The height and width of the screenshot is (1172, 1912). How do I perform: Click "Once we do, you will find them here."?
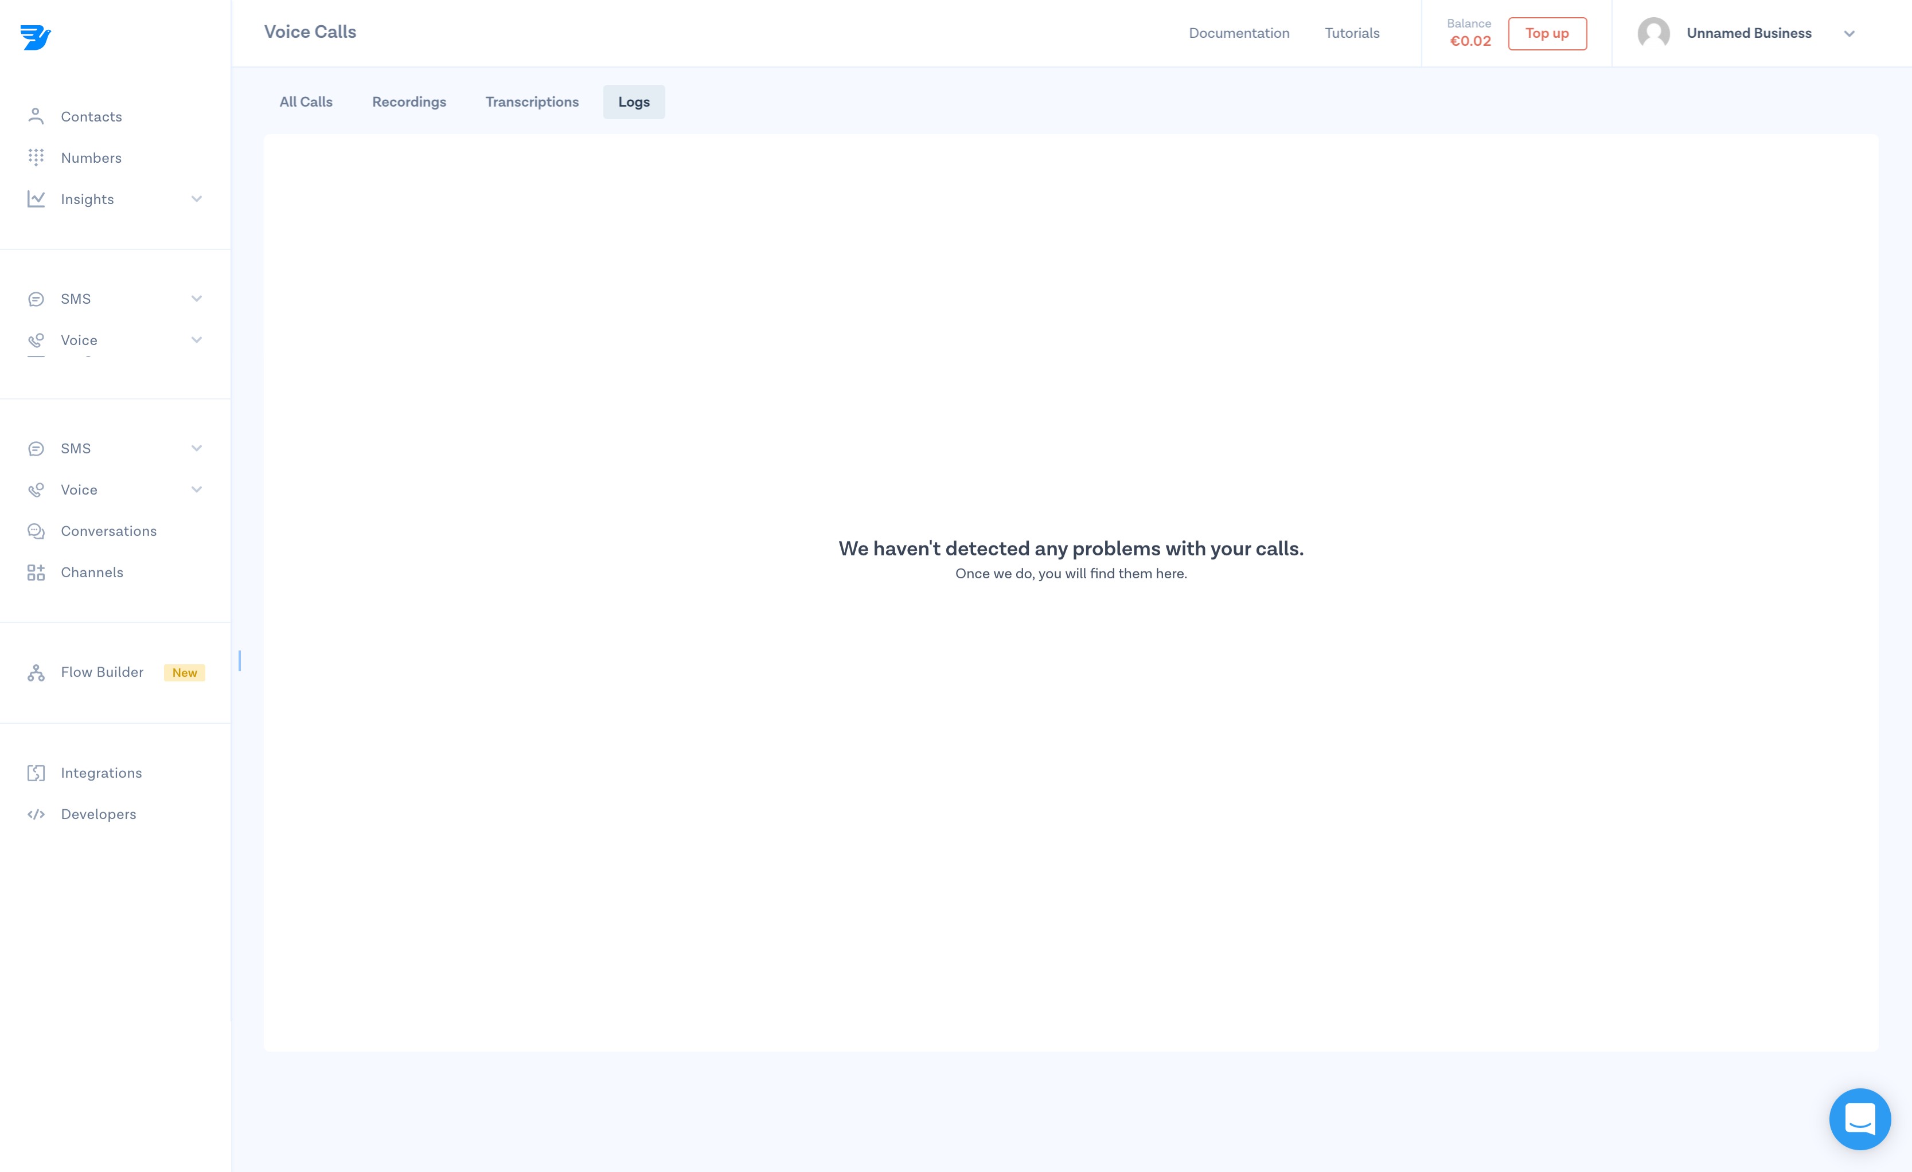tap(1071, 573)
